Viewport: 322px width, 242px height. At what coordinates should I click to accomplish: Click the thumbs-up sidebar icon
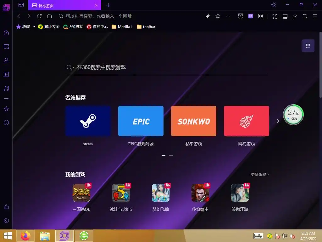(x=6, y=207)
